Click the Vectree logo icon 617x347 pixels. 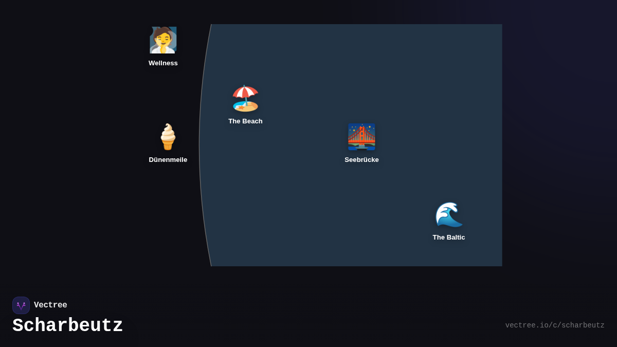pyautogui.click(x=21, y=305)
